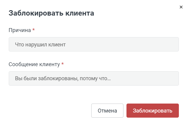Close the block client dialog
187x126 pixels.
click(x=181, y=7)
